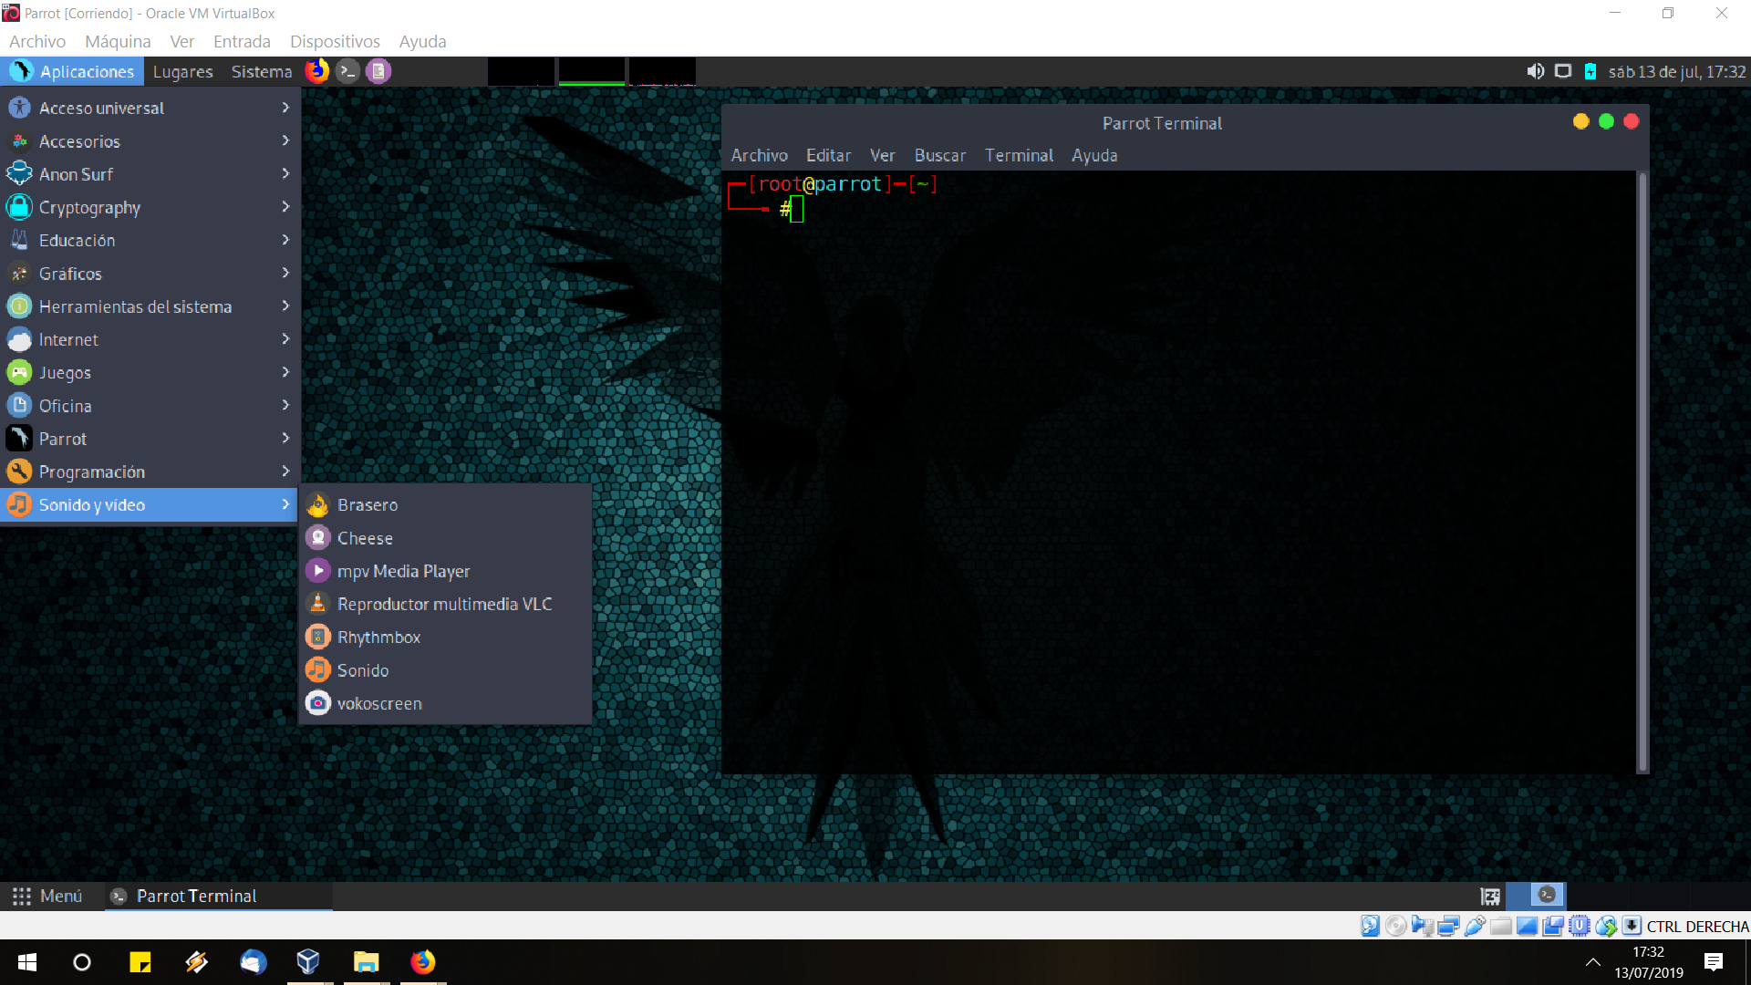1751x985 pixels.
Task: Open File Explorer on Windows taskbar
Action: coord(366,962)
